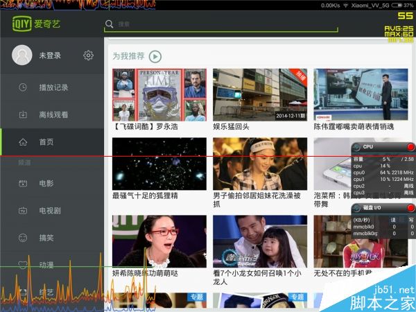Open the 电视剧 channel
This screenshot has height=312, width=416.
tap(52, 211)
